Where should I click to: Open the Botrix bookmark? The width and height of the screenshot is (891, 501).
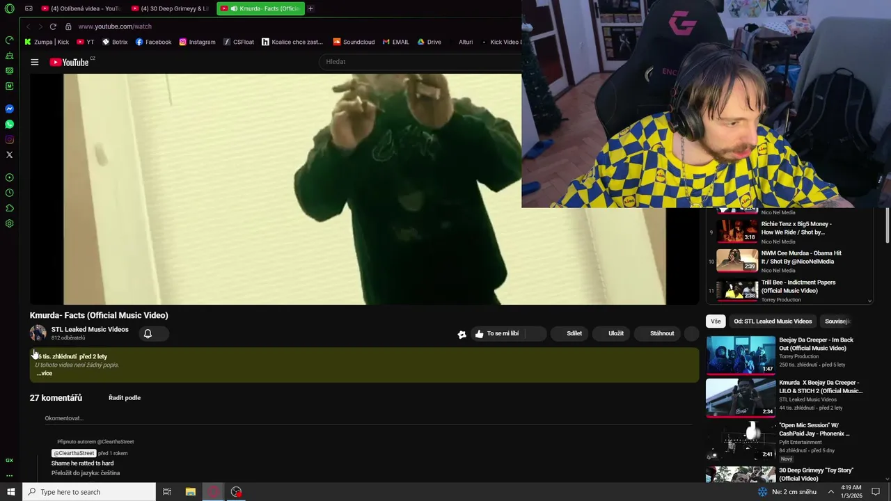pyautogui.click(x=115, y=42)
